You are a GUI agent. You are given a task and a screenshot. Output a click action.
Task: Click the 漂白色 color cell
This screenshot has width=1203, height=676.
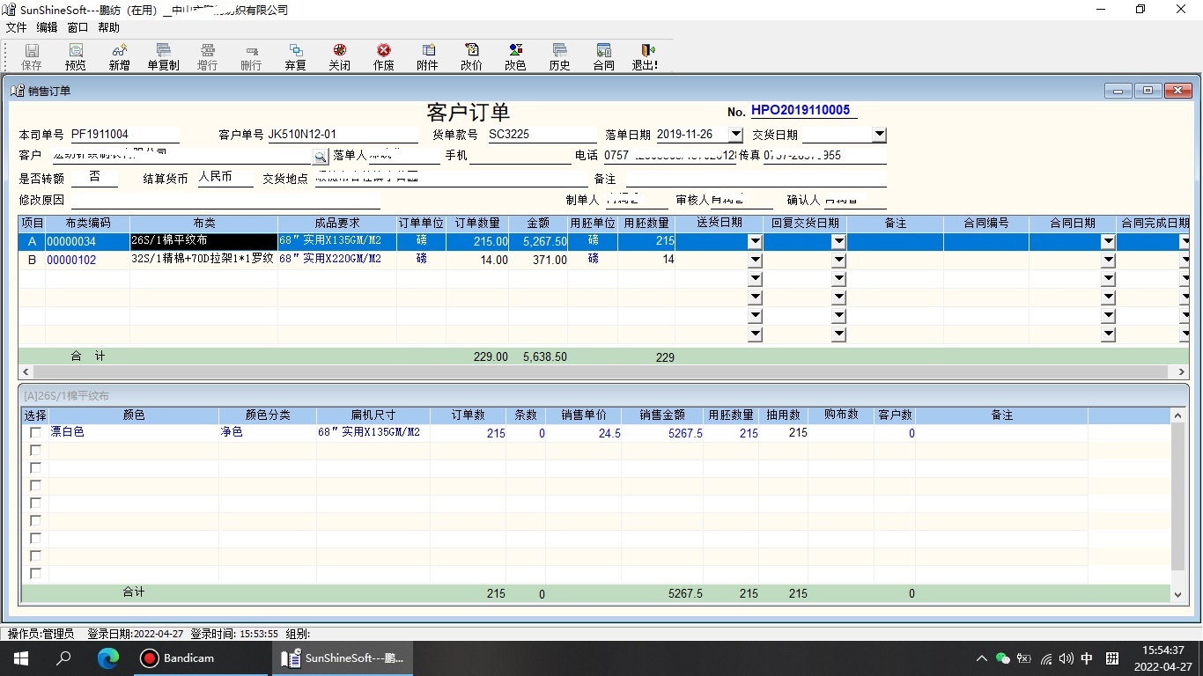[x=134, y=433]
